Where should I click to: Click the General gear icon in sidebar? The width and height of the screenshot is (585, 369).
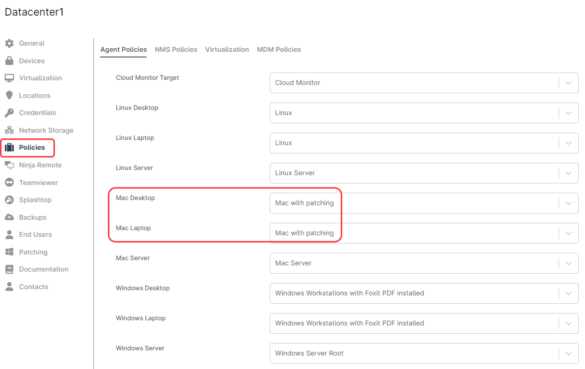(x=9, y=44)
